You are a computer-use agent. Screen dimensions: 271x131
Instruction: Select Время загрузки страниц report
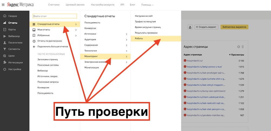[x=148, y=27]
